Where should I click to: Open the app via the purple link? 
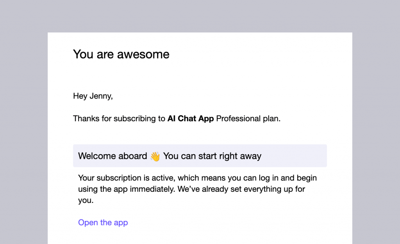(x=103, y=223)
